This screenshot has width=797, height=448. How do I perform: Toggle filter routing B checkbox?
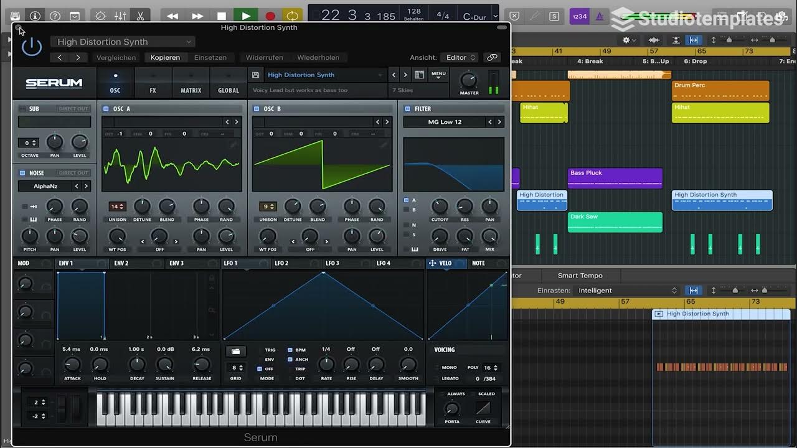tap(407, 210)
